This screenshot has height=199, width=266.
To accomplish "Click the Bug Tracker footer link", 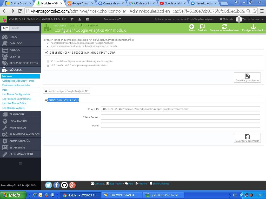I will [114, 184].
